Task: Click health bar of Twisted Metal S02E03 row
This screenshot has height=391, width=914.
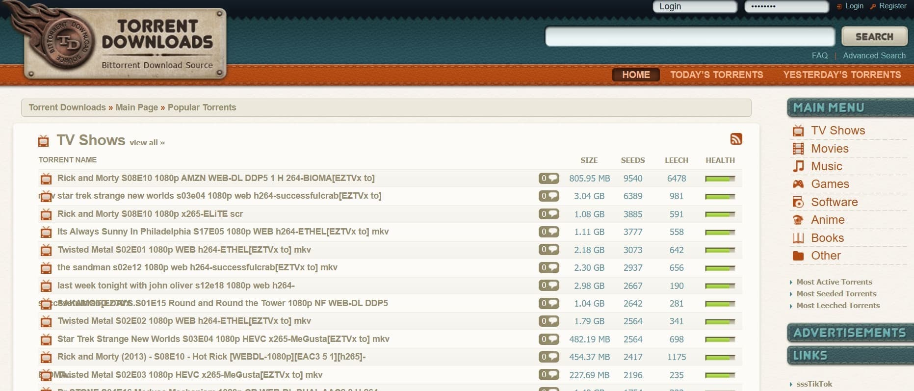Action: click(720, 375)
